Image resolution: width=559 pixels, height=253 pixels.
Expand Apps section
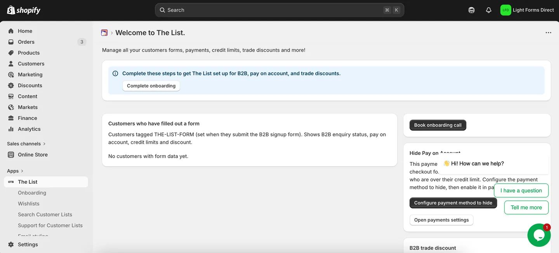coord(15,171)
